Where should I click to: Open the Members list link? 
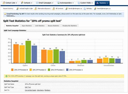click(47, 90)
